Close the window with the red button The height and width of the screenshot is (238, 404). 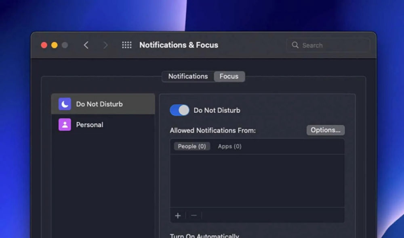(44, 45)
